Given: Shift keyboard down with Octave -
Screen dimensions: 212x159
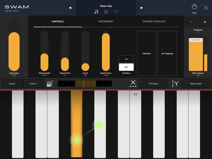Looking at the screenshot, I should [x=12, y=84].
